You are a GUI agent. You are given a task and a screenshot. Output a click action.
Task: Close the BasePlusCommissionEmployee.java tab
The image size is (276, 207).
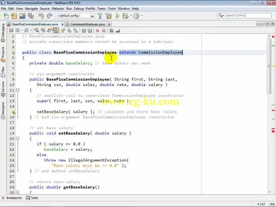tap(62, 24)
